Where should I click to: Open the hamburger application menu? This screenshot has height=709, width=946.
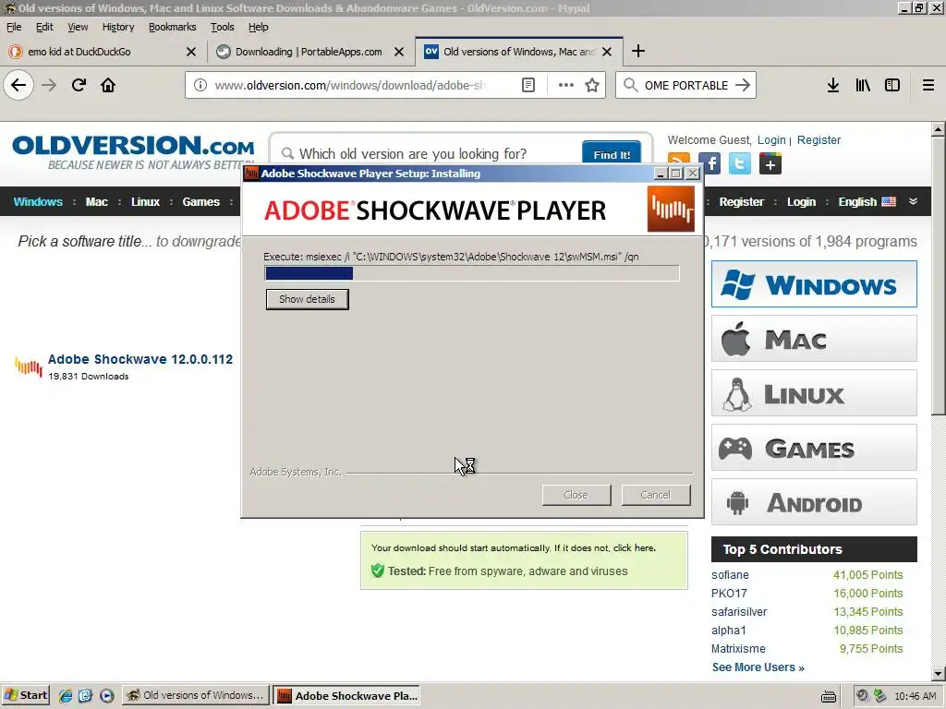click(x=928, y=85)
